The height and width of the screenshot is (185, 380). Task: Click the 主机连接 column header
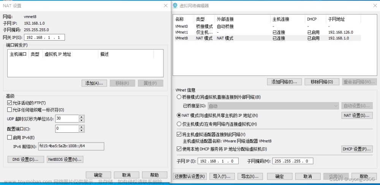click(x=288, y=19)
